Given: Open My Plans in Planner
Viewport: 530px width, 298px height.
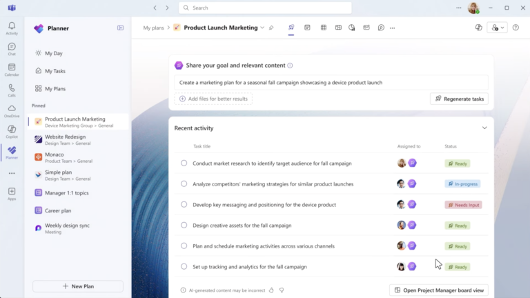Looking at the screenshot, I should pyautogui.click(x=79, y=89).
